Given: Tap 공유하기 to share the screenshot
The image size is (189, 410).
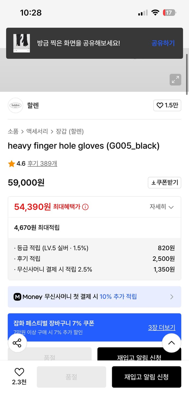Looking at the screenshot, I should [x=163, y=43].
